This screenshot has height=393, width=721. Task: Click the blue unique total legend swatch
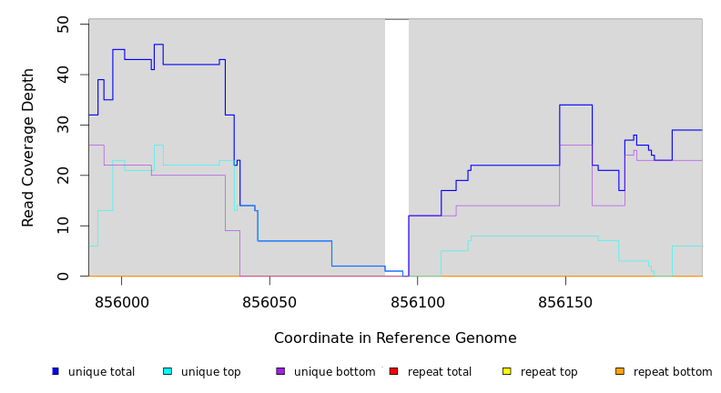[56, 371]
